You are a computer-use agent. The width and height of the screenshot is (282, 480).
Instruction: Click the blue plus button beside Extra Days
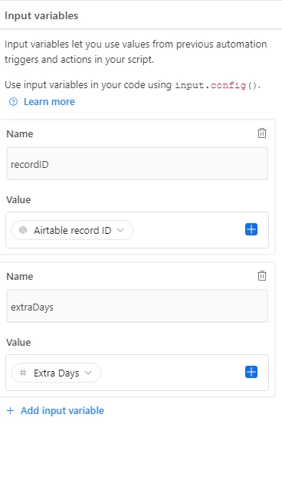[x=251, y=372]
